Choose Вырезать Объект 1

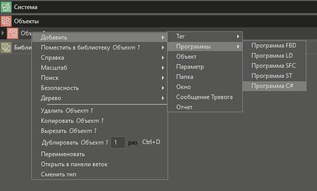[99, 131]
